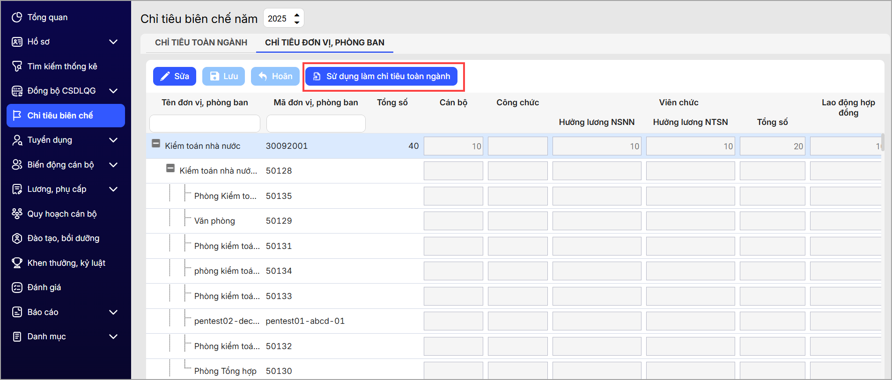Click the Đào tạo, bồi dưỡng icon
892x380 pixels.
[17, 238]
